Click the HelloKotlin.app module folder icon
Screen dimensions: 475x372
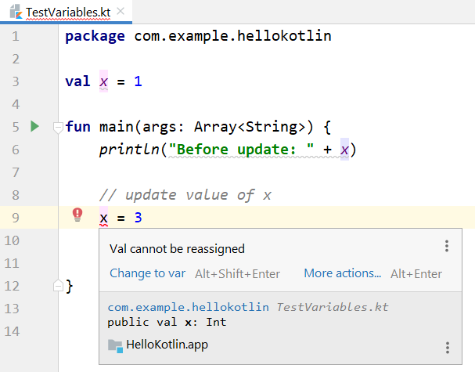tap(115, 345)
